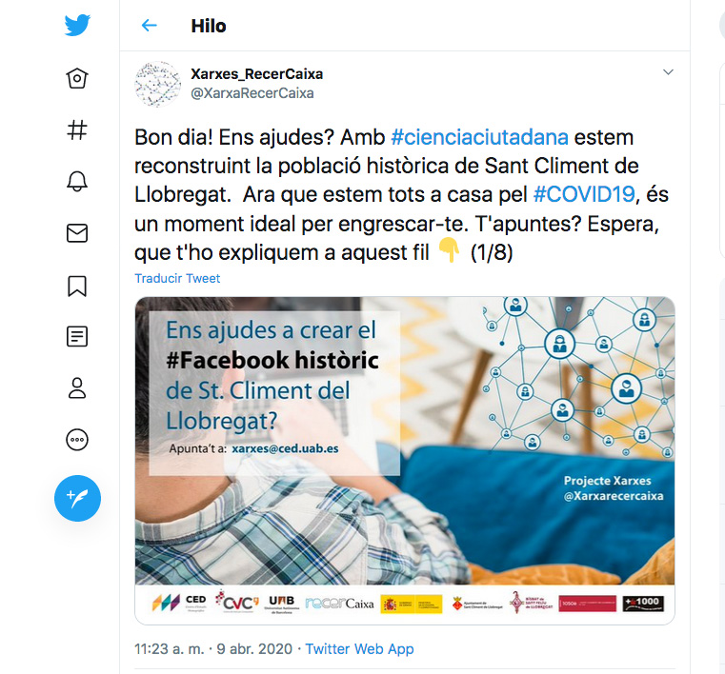Open the Profile person icon
Screen dimensions: 725x674
(x=77, y=387)
